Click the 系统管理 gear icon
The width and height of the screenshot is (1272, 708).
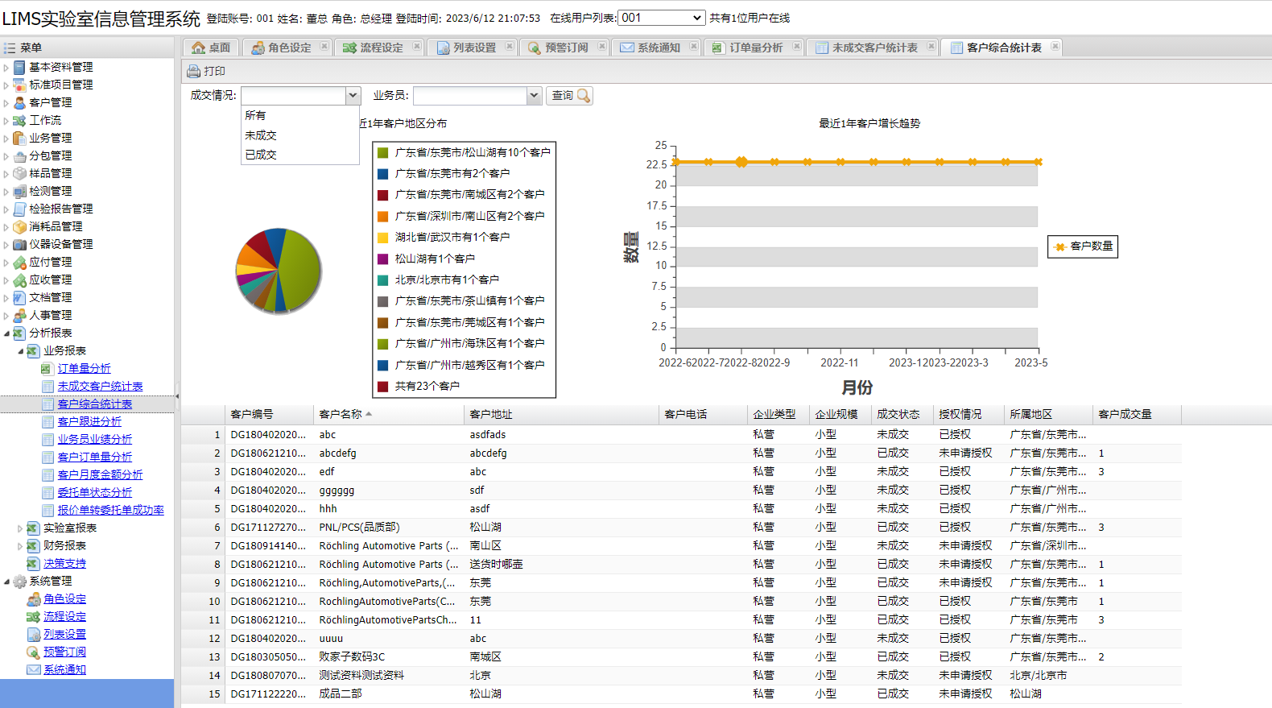(x=19, y=581)
